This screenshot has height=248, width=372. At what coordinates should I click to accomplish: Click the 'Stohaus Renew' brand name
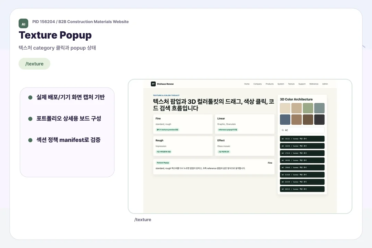point(165,84)
